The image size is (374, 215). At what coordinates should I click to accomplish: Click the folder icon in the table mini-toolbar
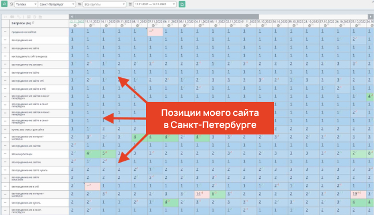coord(40,17)
